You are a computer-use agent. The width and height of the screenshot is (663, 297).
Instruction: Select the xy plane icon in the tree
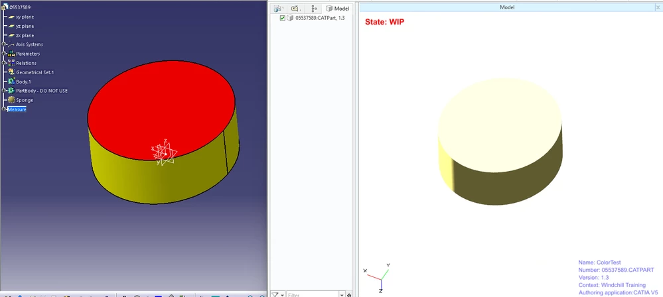[12, 17]
